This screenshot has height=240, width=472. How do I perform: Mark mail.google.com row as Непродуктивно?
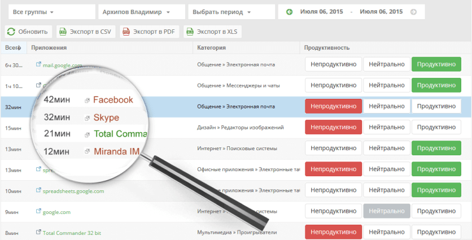coord(333,65)
